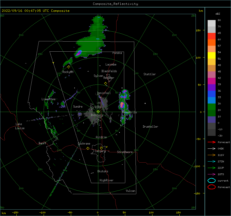231x216 pixels.
Task: Pick the light gray top swatch in dBZ scale
Action: [211, 23]
